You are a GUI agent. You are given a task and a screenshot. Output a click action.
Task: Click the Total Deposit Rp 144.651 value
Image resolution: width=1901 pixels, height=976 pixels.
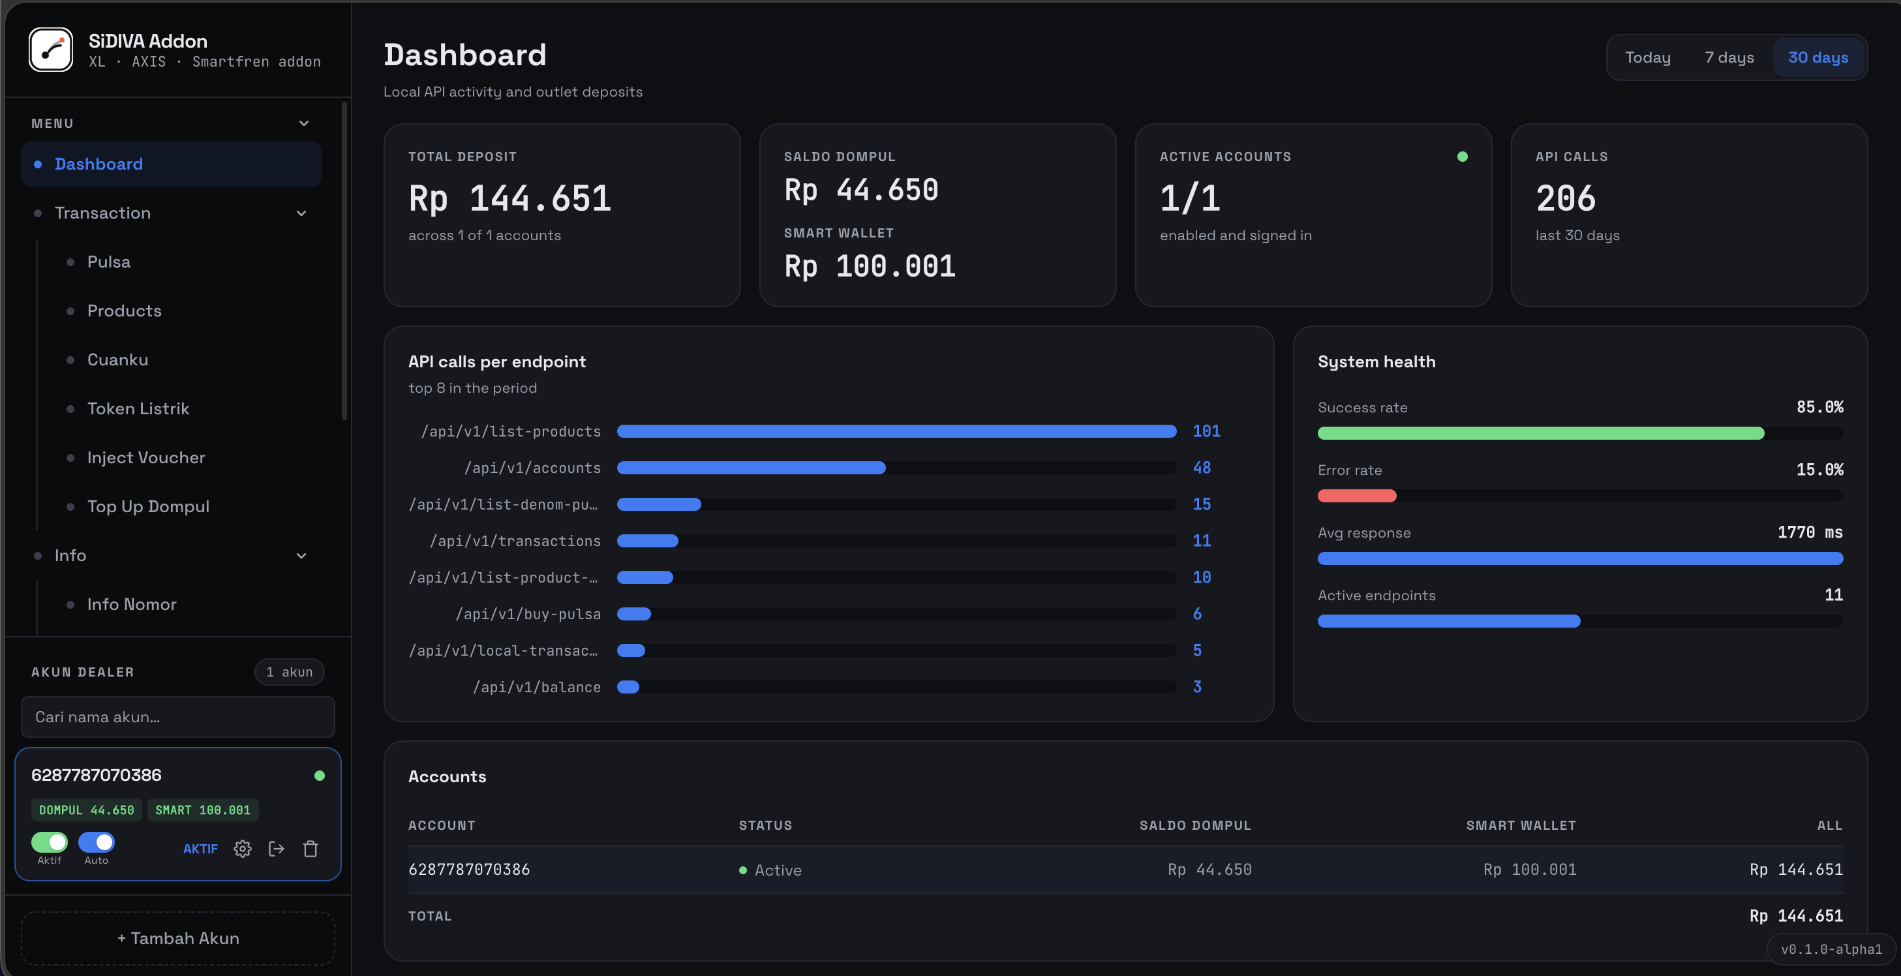coord(510,198)
